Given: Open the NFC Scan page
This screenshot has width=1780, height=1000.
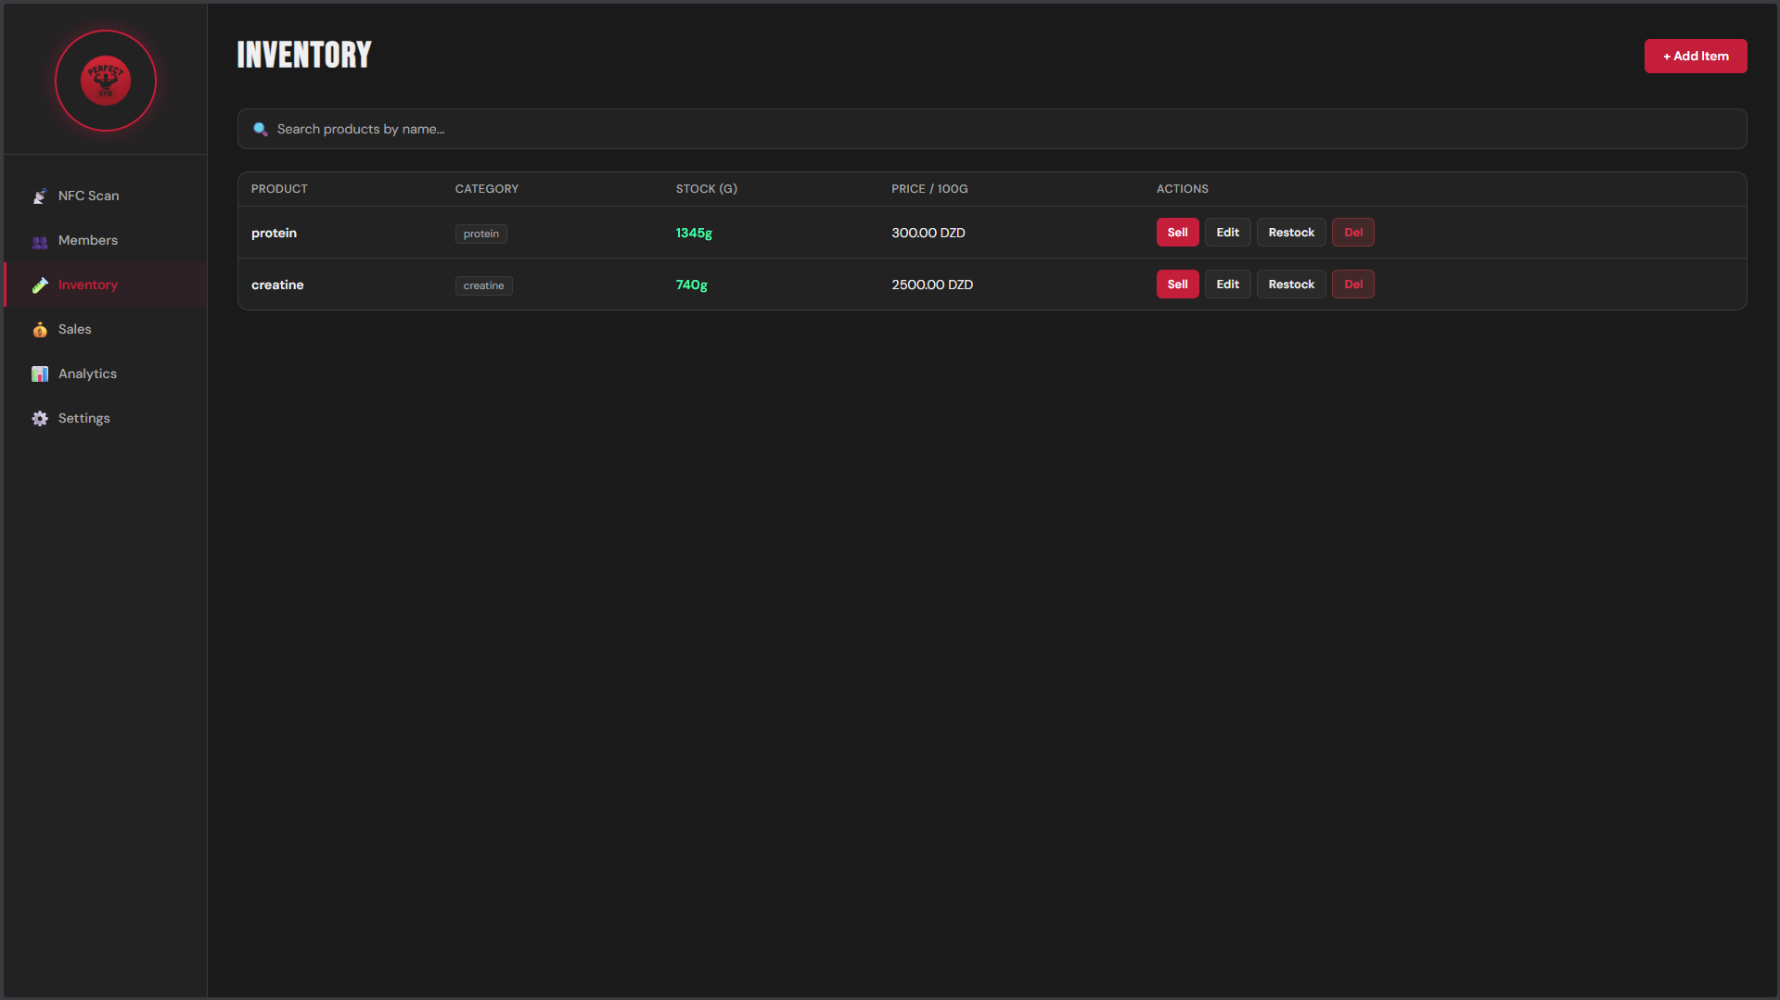Looking at the screenshot, I should point(106,196).
